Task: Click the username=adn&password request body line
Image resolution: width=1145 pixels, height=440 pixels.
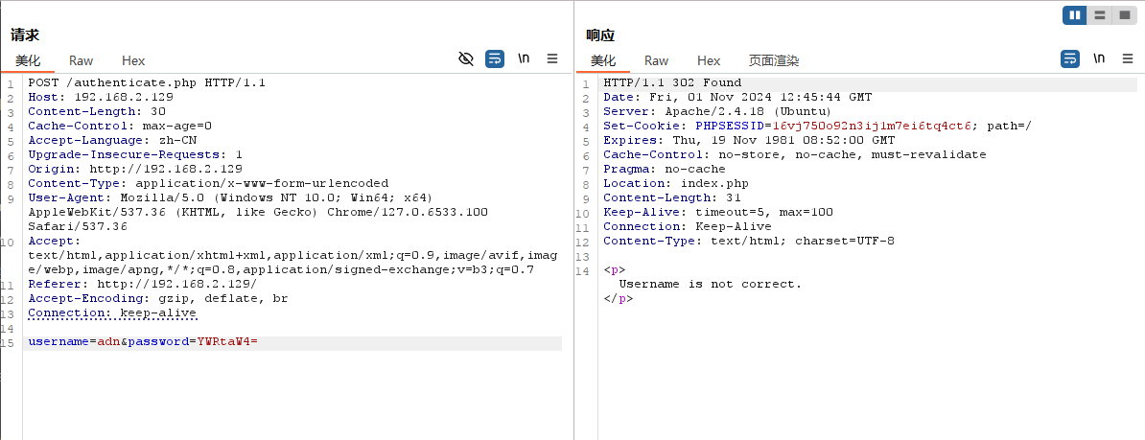Action: [x=144, y=342]
